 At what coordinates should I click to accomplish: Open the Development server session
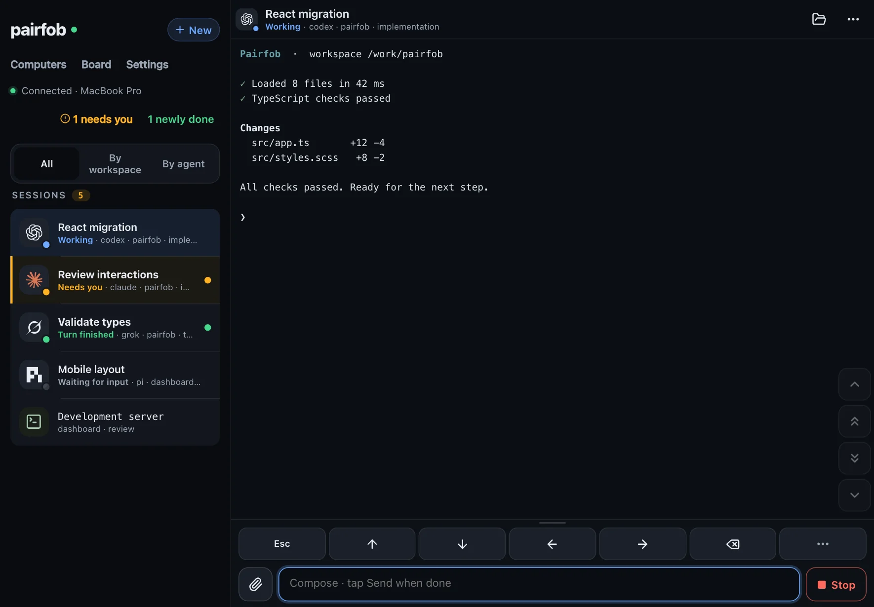click(115, 422)
